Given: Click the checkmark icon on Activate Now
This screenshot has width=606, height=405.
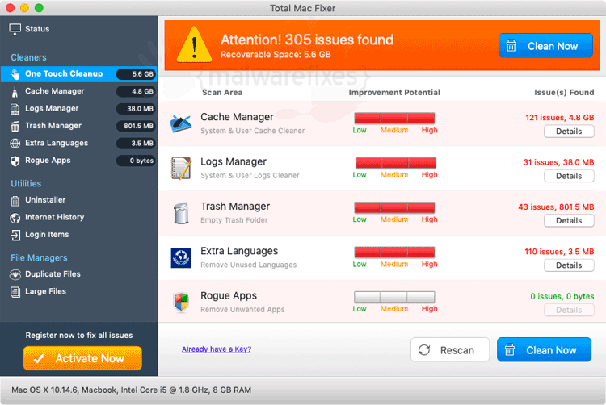Looking at the screenshot, I should point(38,359).
